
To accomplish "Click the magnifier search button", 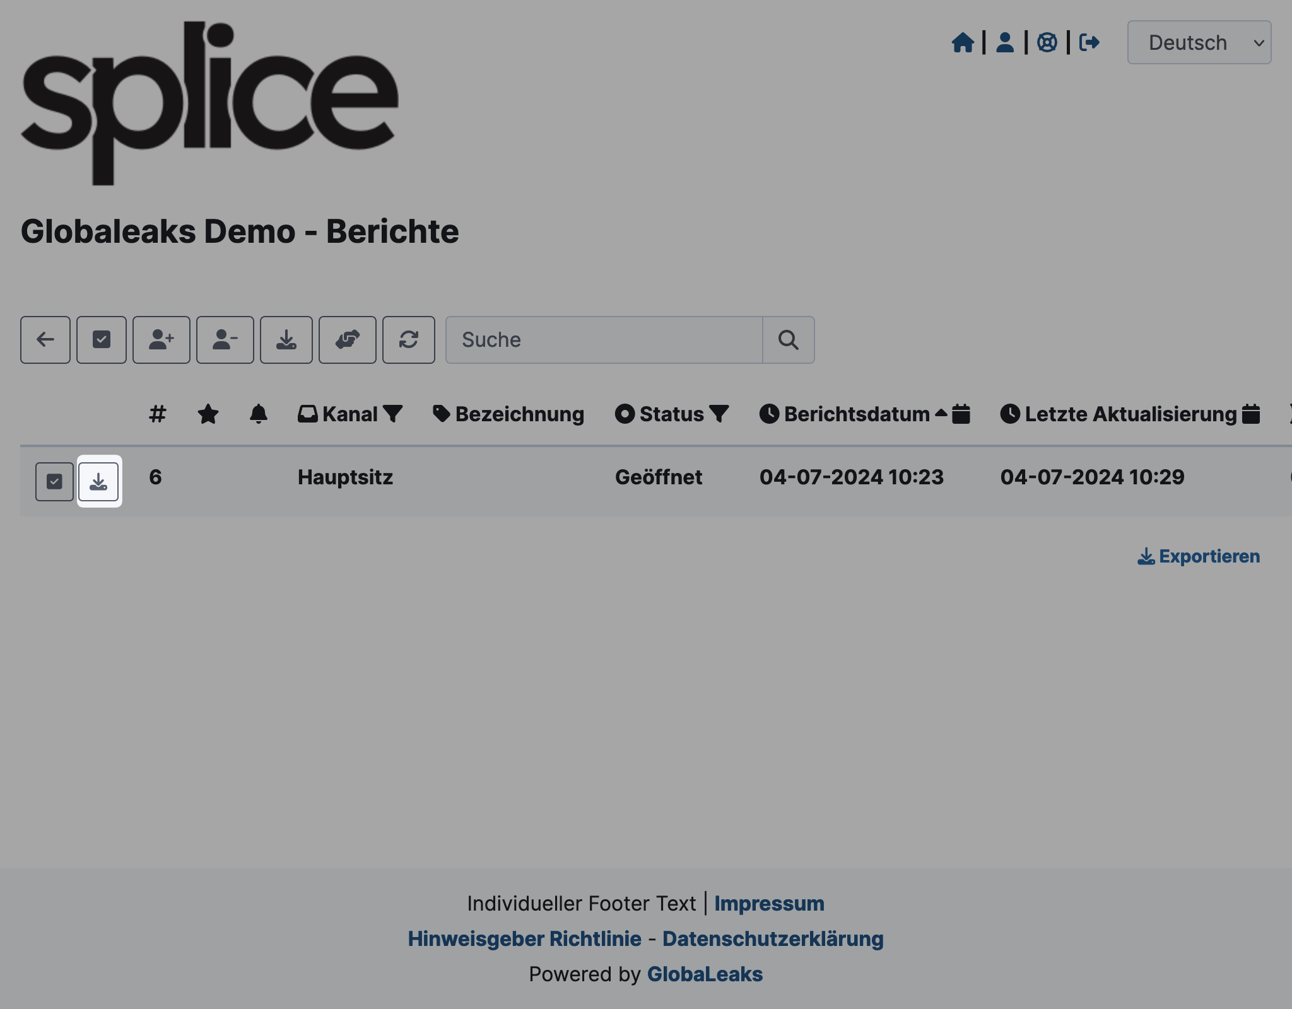I will [x=789, y=340].
